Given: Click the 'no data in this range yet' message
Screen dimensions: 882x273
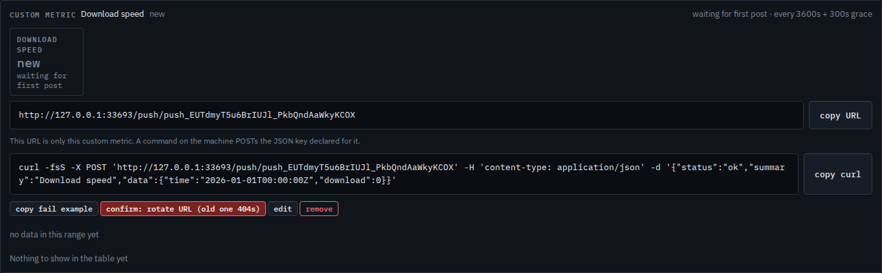Looking at the screenshot, I should pos(54,235).
